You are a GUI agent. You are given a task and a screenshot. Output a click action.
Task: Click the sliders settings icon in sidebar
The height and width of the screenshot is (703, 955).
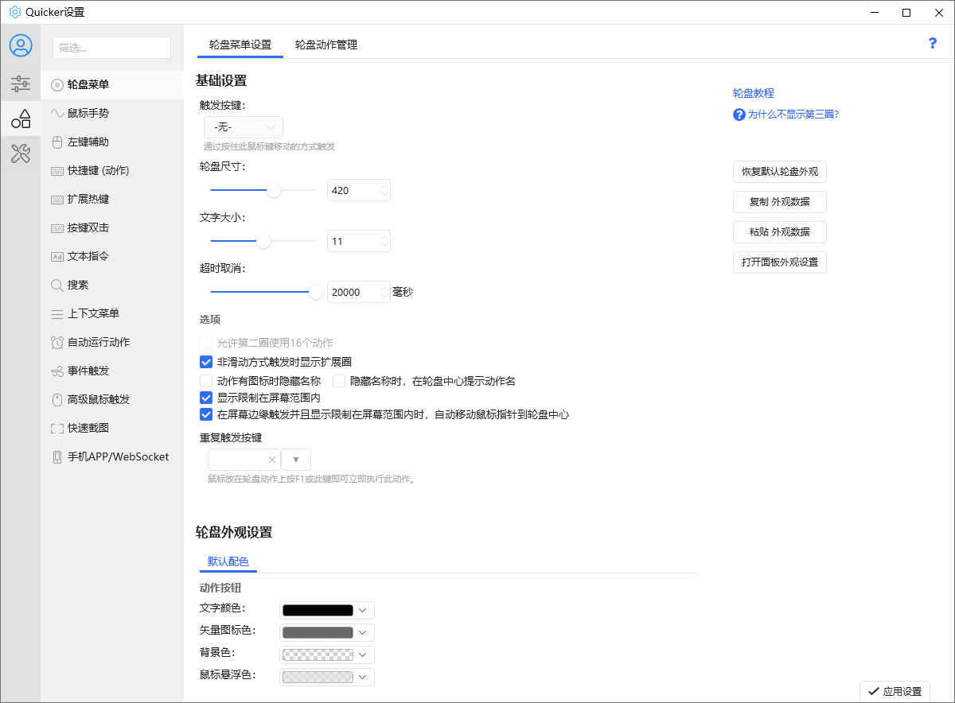(x=21, y=83)
